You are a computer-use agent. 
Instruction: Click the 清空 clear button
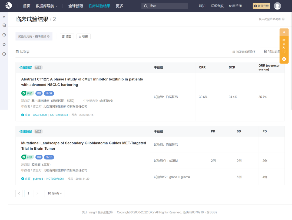tap(67, 37)
